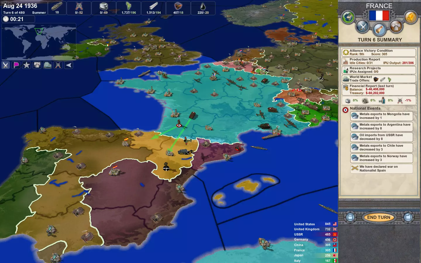Select the China score row

315,245
